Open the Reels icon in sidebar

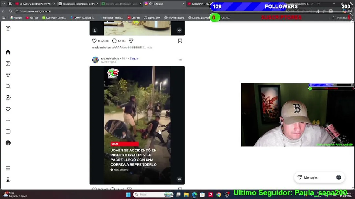tap(8, 63)
